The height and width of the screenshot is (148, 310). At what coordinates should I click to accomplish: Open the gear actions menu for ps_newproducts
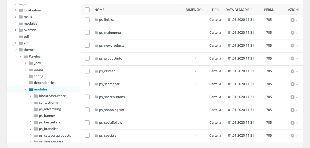(294, 46)
